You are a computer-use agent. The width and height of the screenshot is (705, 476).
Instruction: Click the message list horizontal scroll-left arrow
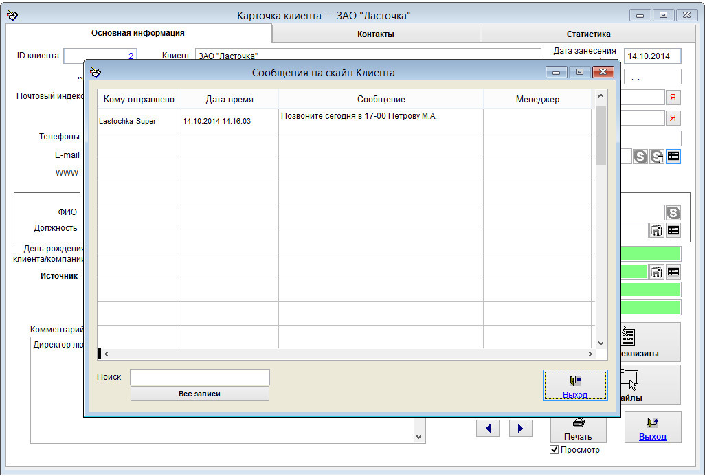pos(107,354)
